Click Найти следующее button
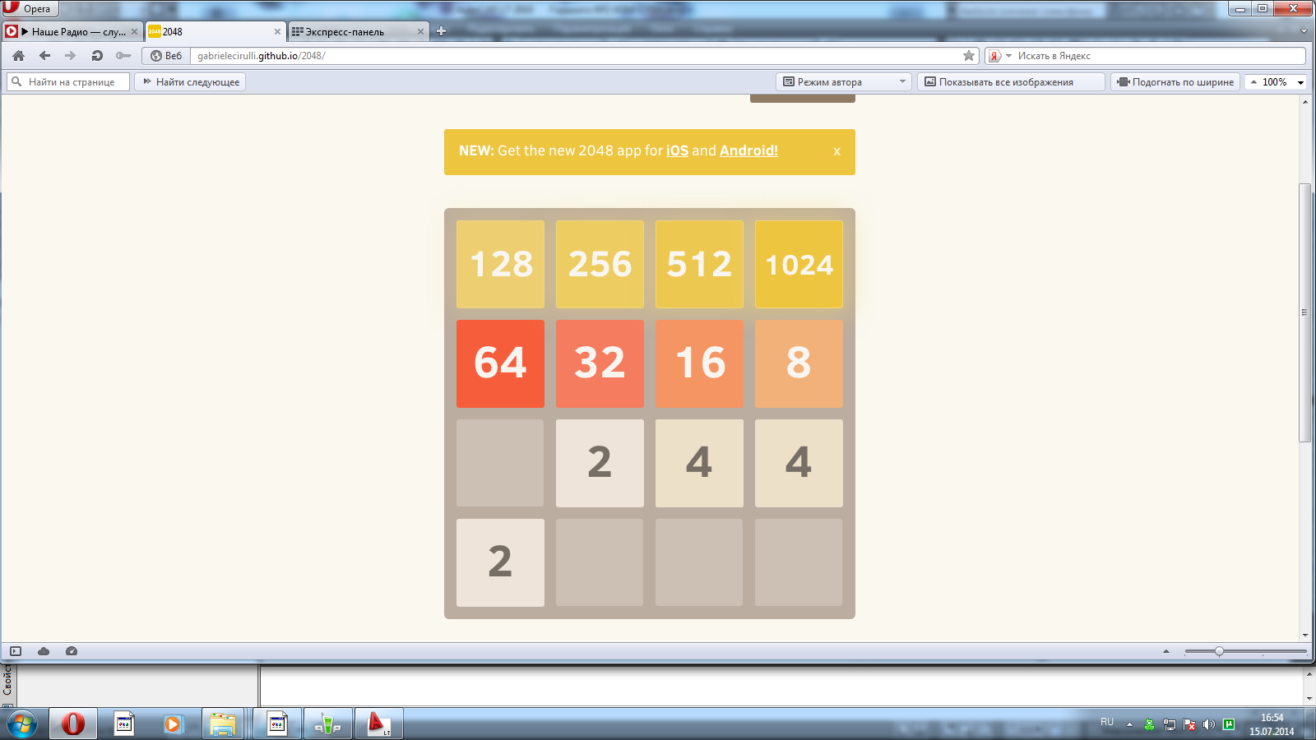1316x740 pixels. coord(190,81)
